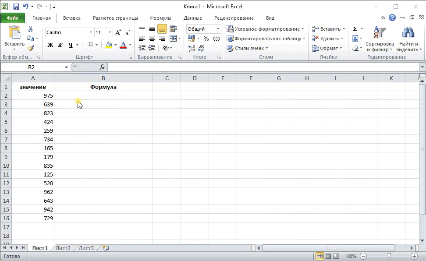The image size is (426, 261).
Task: Click Удалить button in Ячейки group
Action: point(327,39)
